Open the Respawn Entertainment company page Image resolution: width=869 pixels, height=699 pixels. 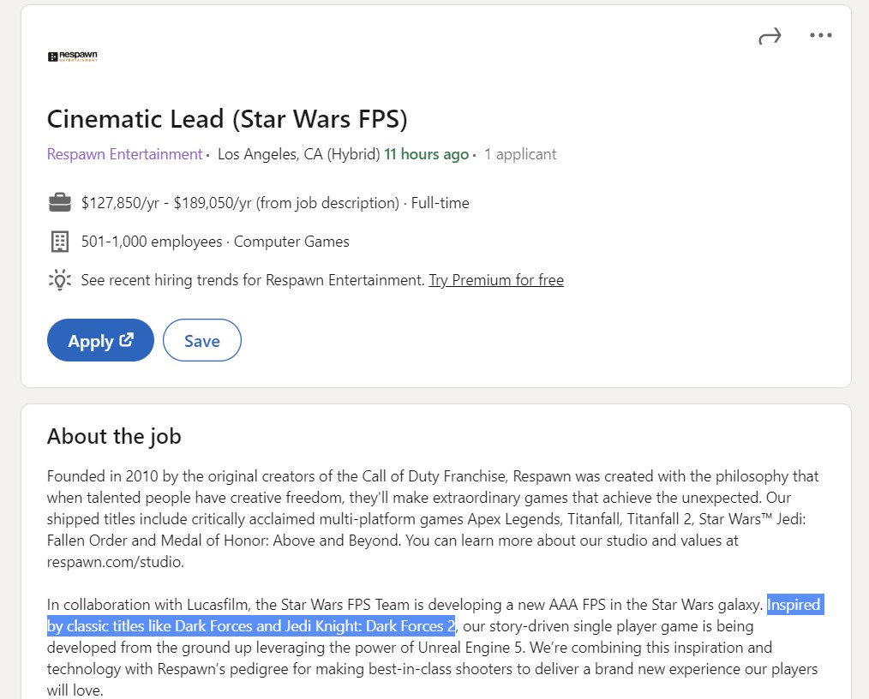[x=124, y=154]
